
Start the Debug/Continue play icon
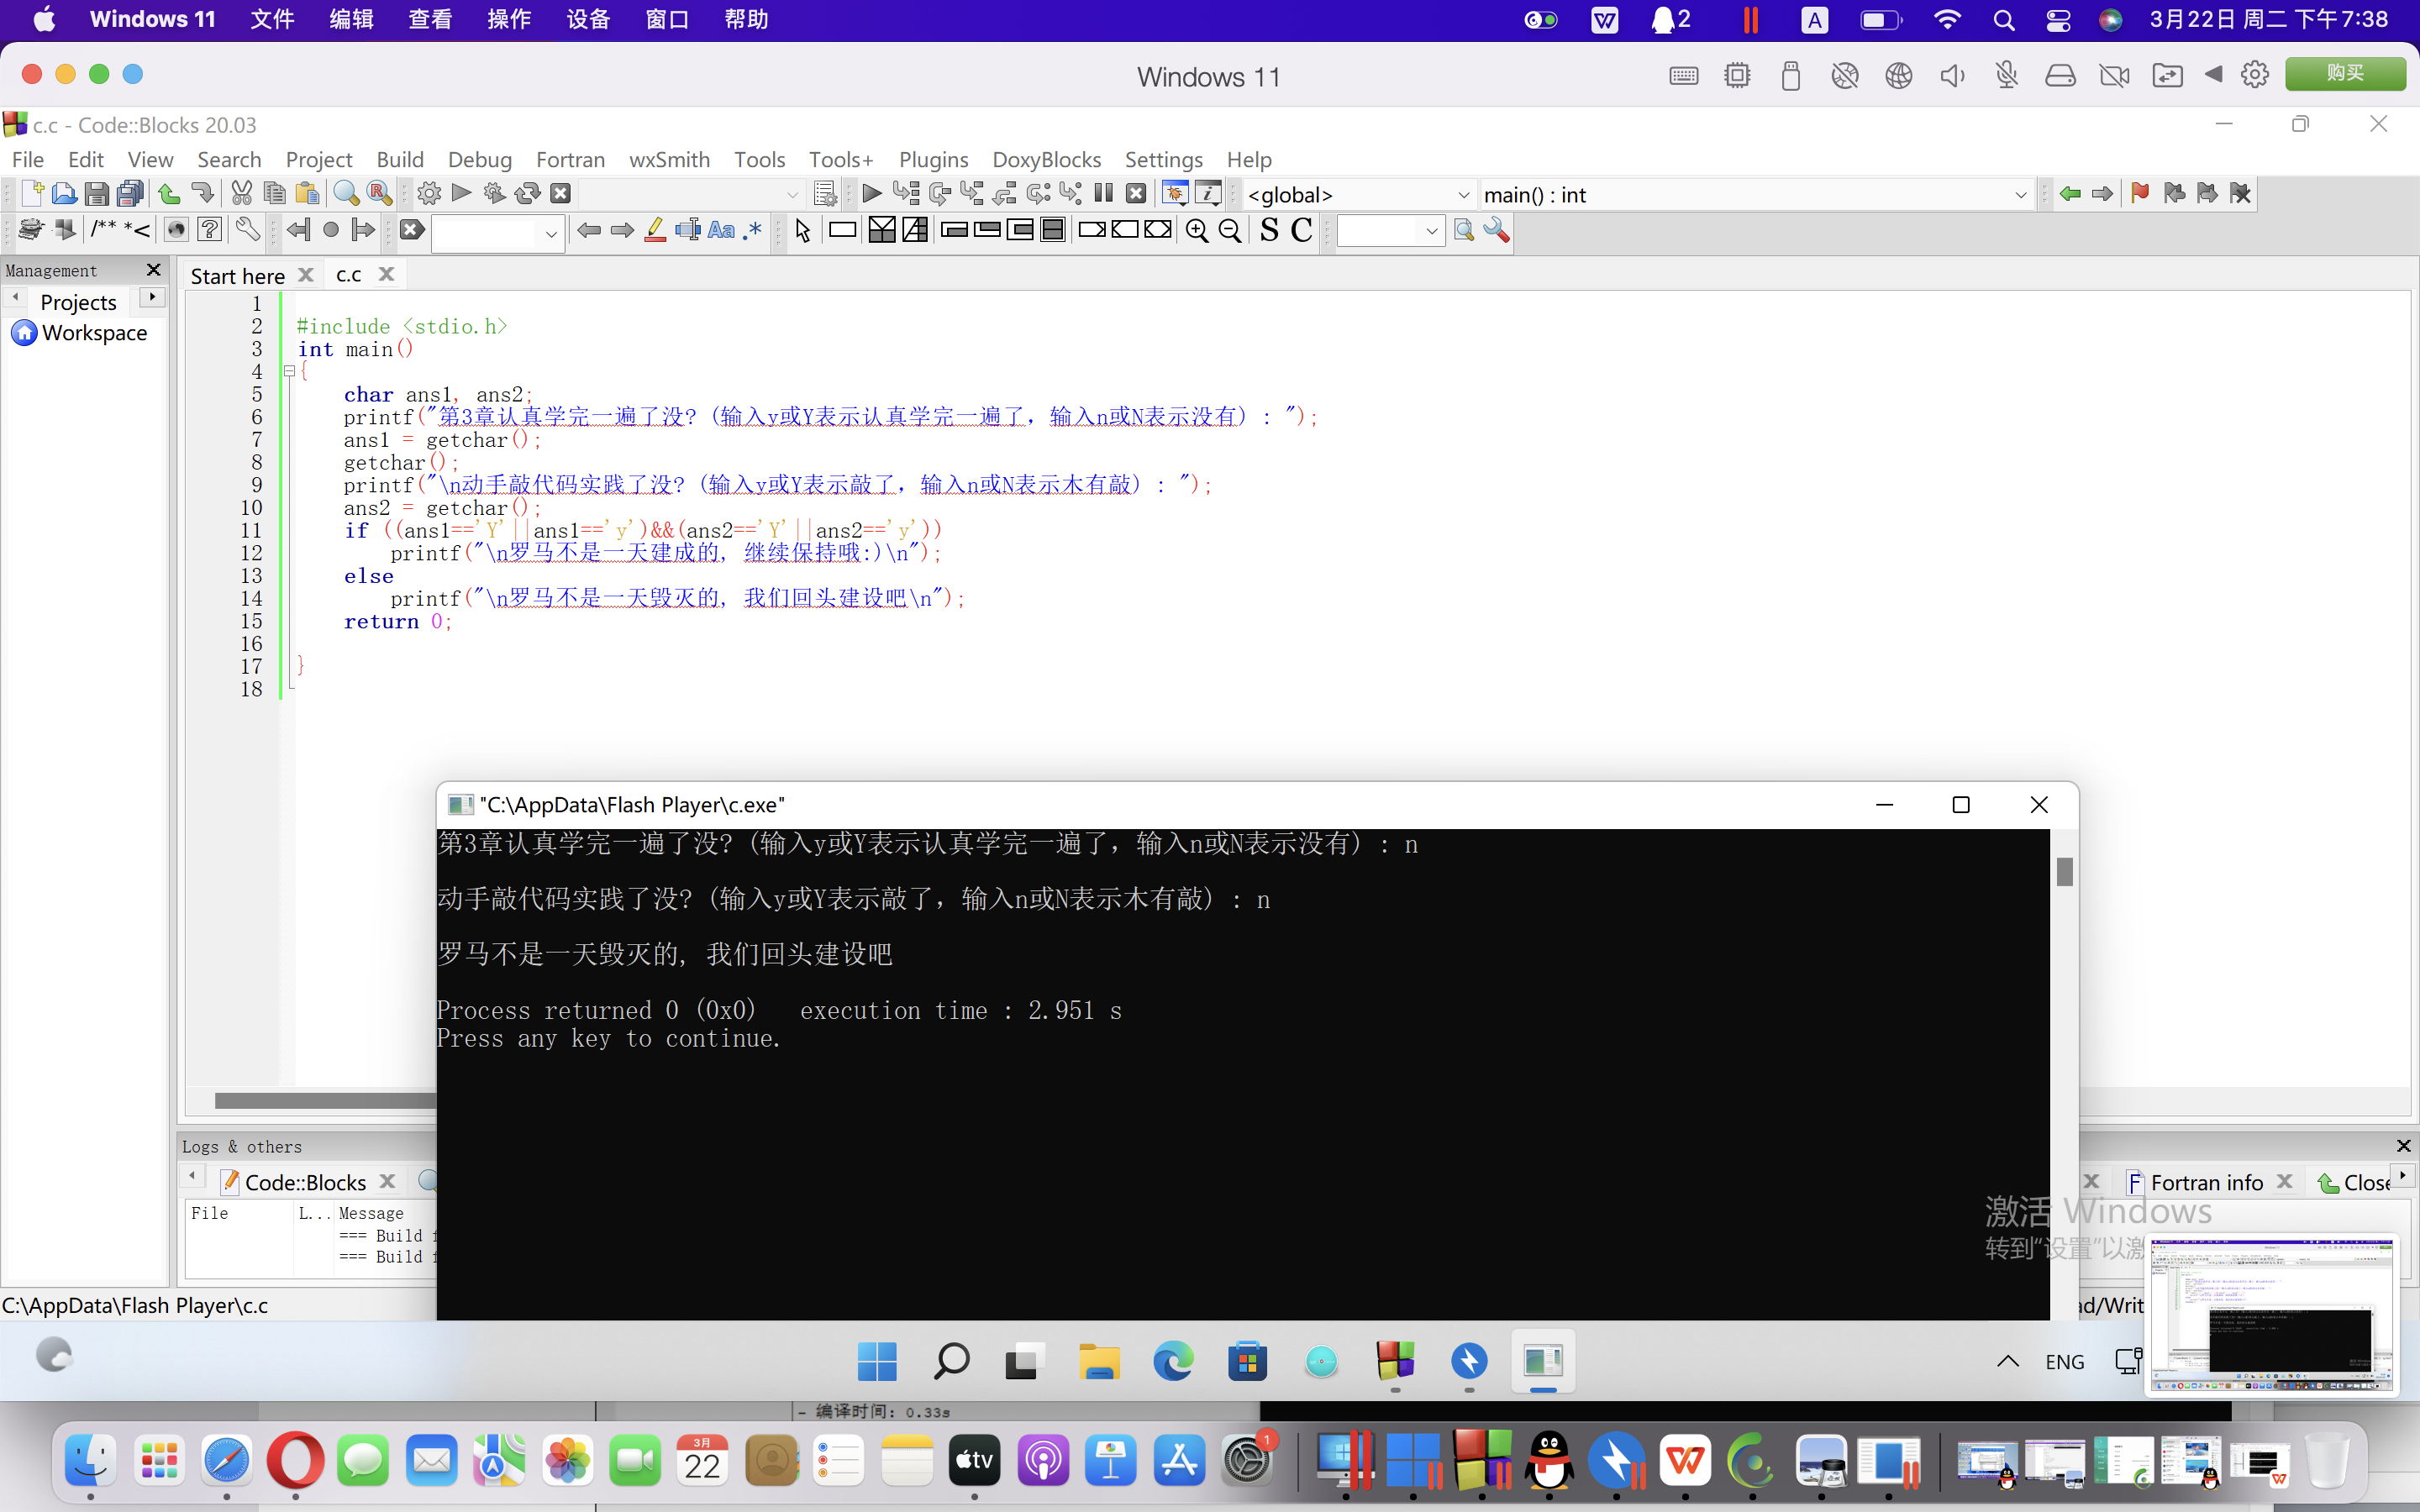871,194
